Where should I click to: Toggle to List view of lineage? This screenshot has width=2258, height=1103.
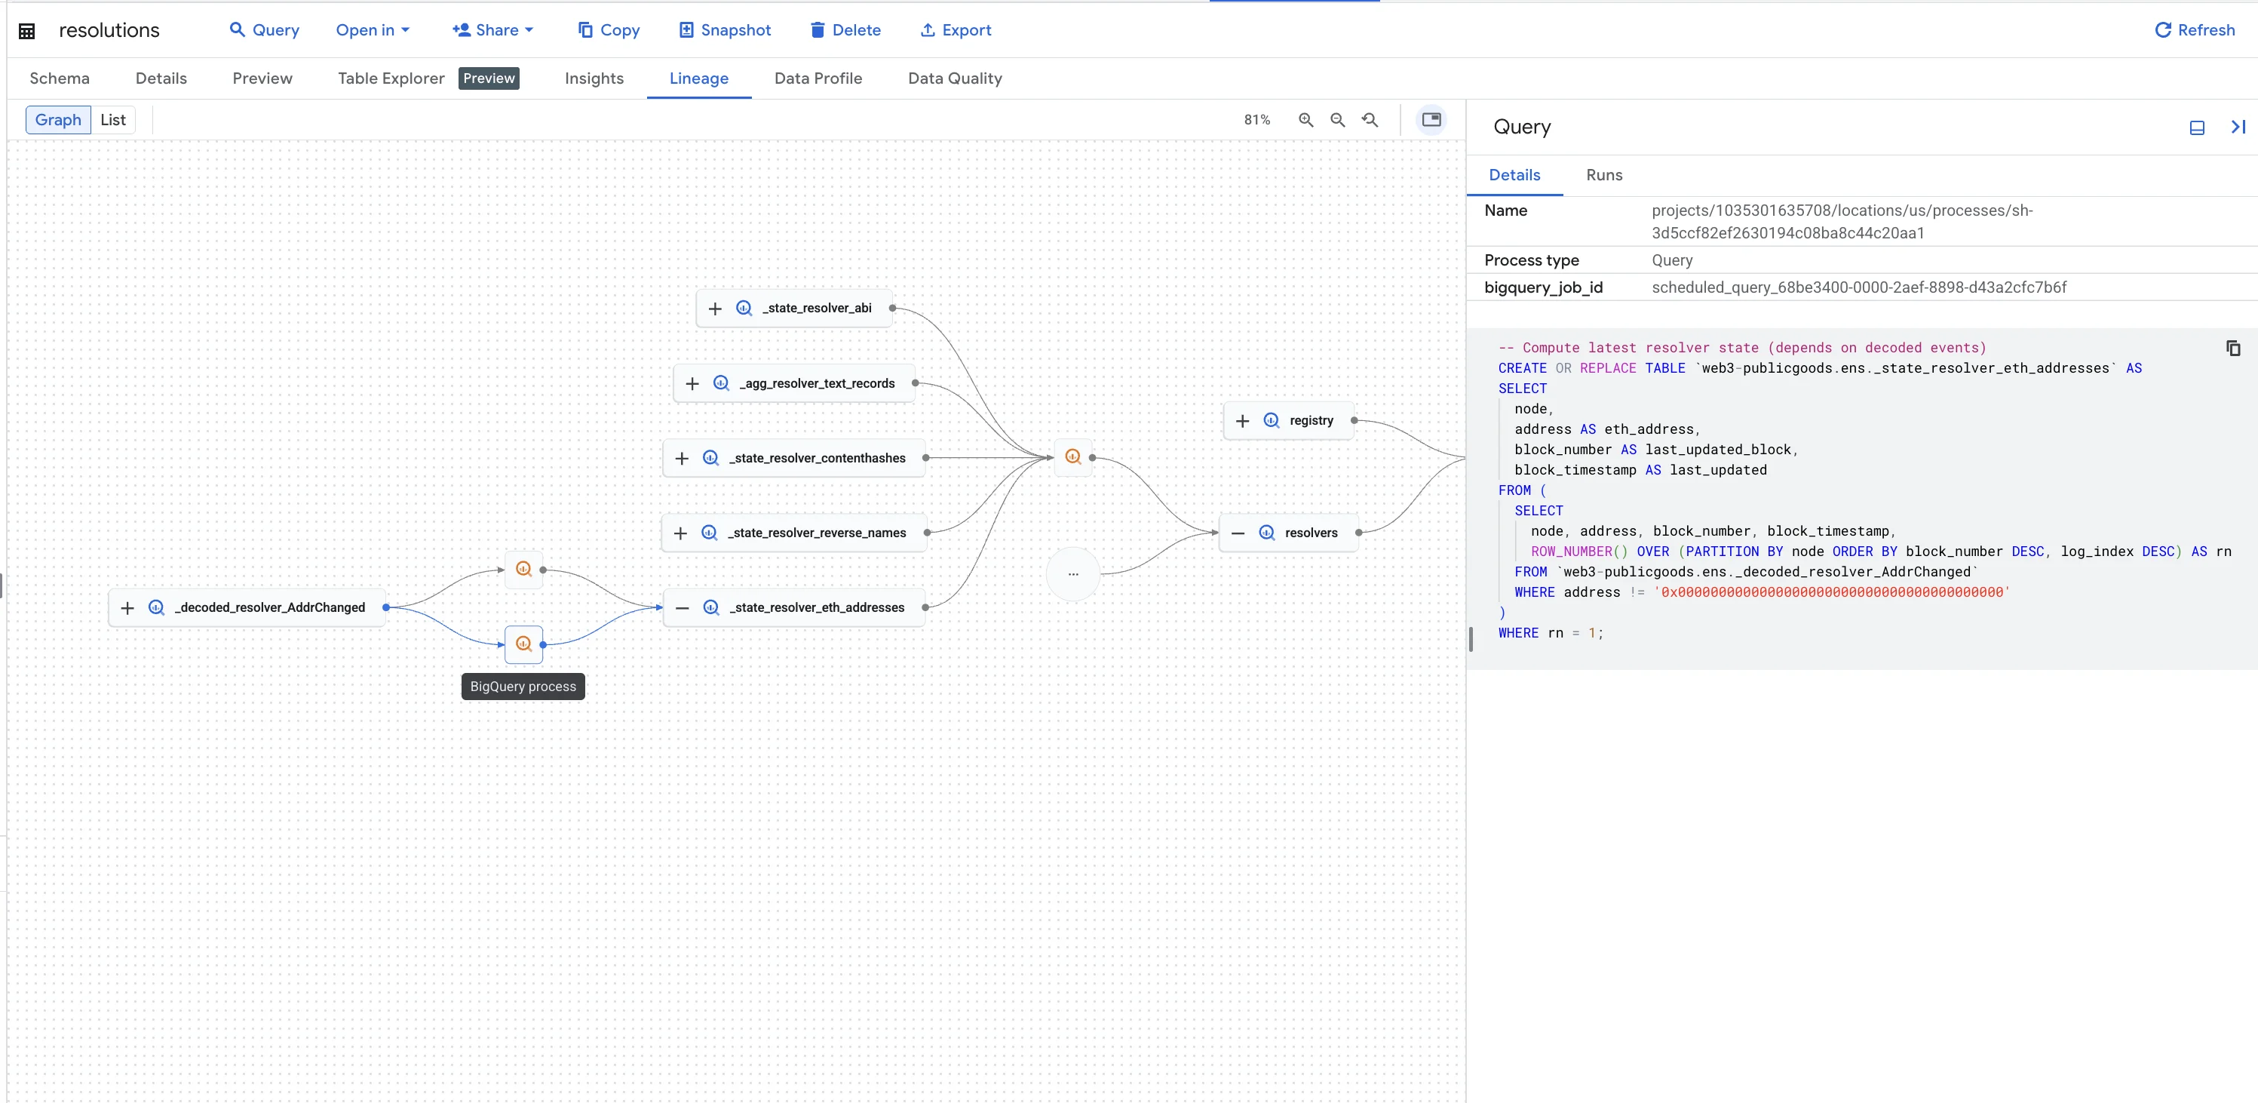point(113,119)
